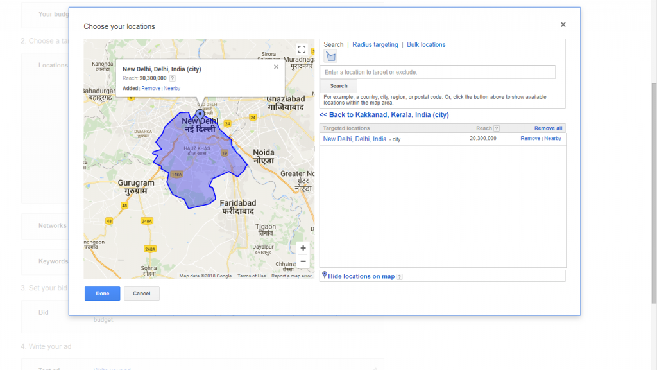Click the 20,300,000 reach value in table

(x=482, y=139)
